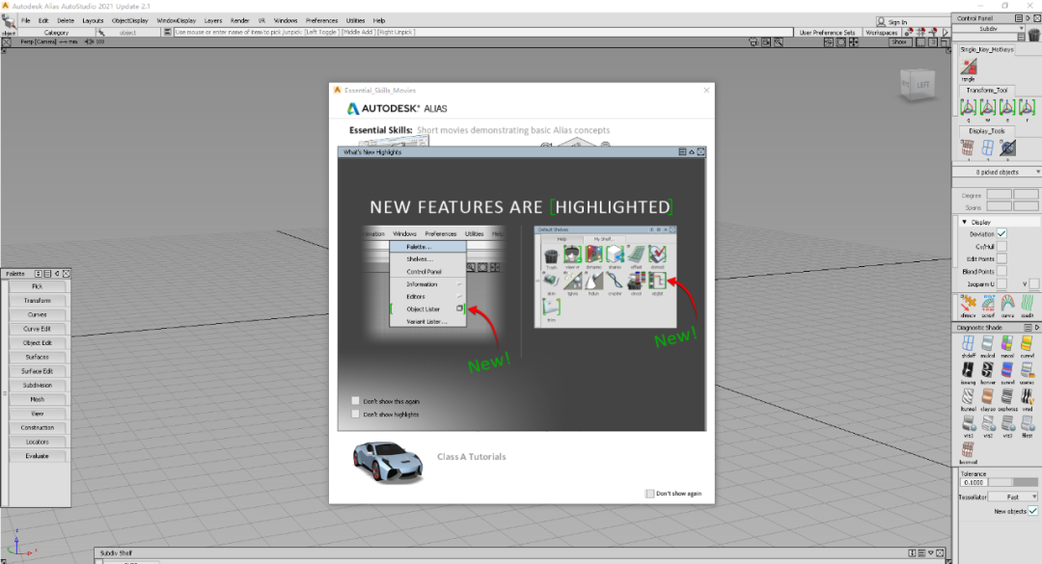The image size is (1042, 564).
Task: Open the Utilities menu
Action: pos(355,20)
